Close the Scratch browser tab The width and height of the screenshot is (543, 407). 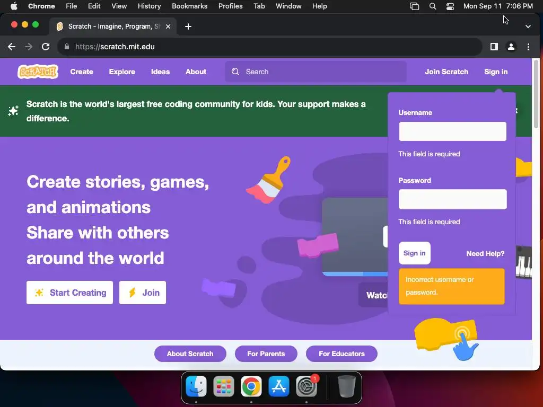click(168, 26)
